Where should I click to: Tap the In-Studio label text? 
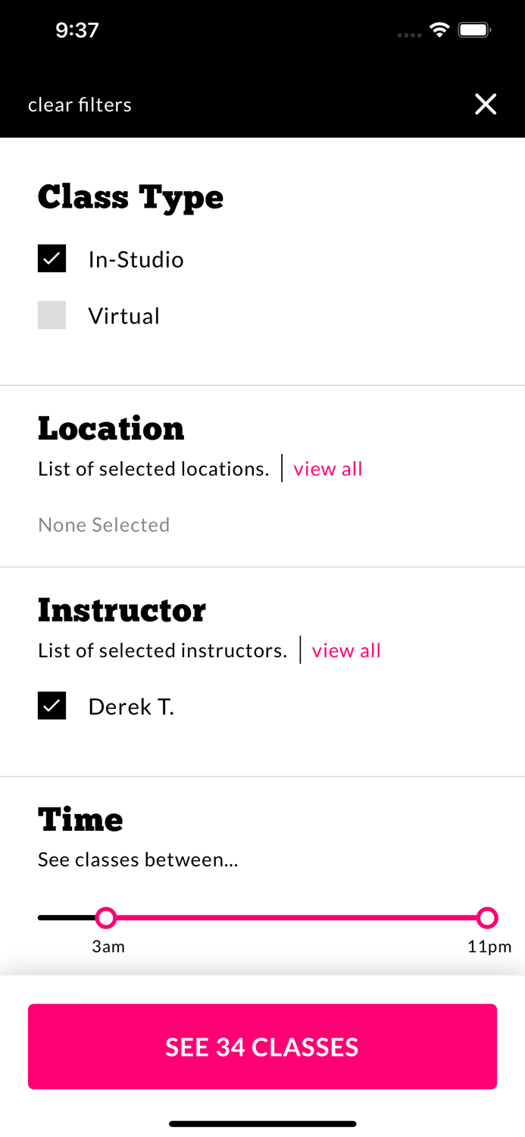136,259
